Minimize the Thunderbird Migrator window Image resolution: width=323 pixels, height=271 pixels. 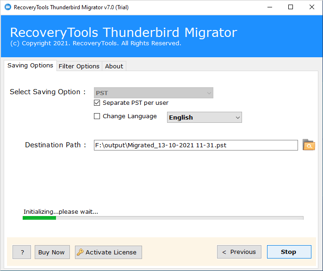click(270, 7)
